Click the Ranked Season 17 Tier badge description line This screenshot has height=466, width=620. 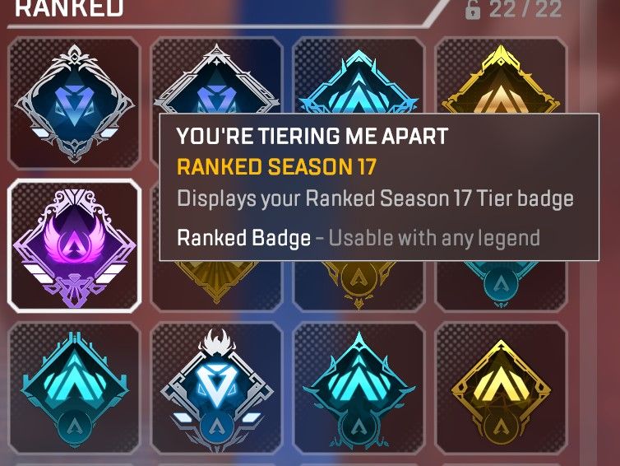pyautogui.click(x=375, y=198)
